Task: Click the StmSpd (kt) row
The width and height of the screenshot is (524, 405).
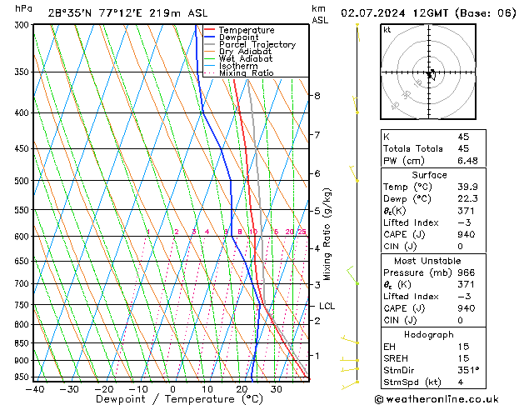Action: click(433, 382)
